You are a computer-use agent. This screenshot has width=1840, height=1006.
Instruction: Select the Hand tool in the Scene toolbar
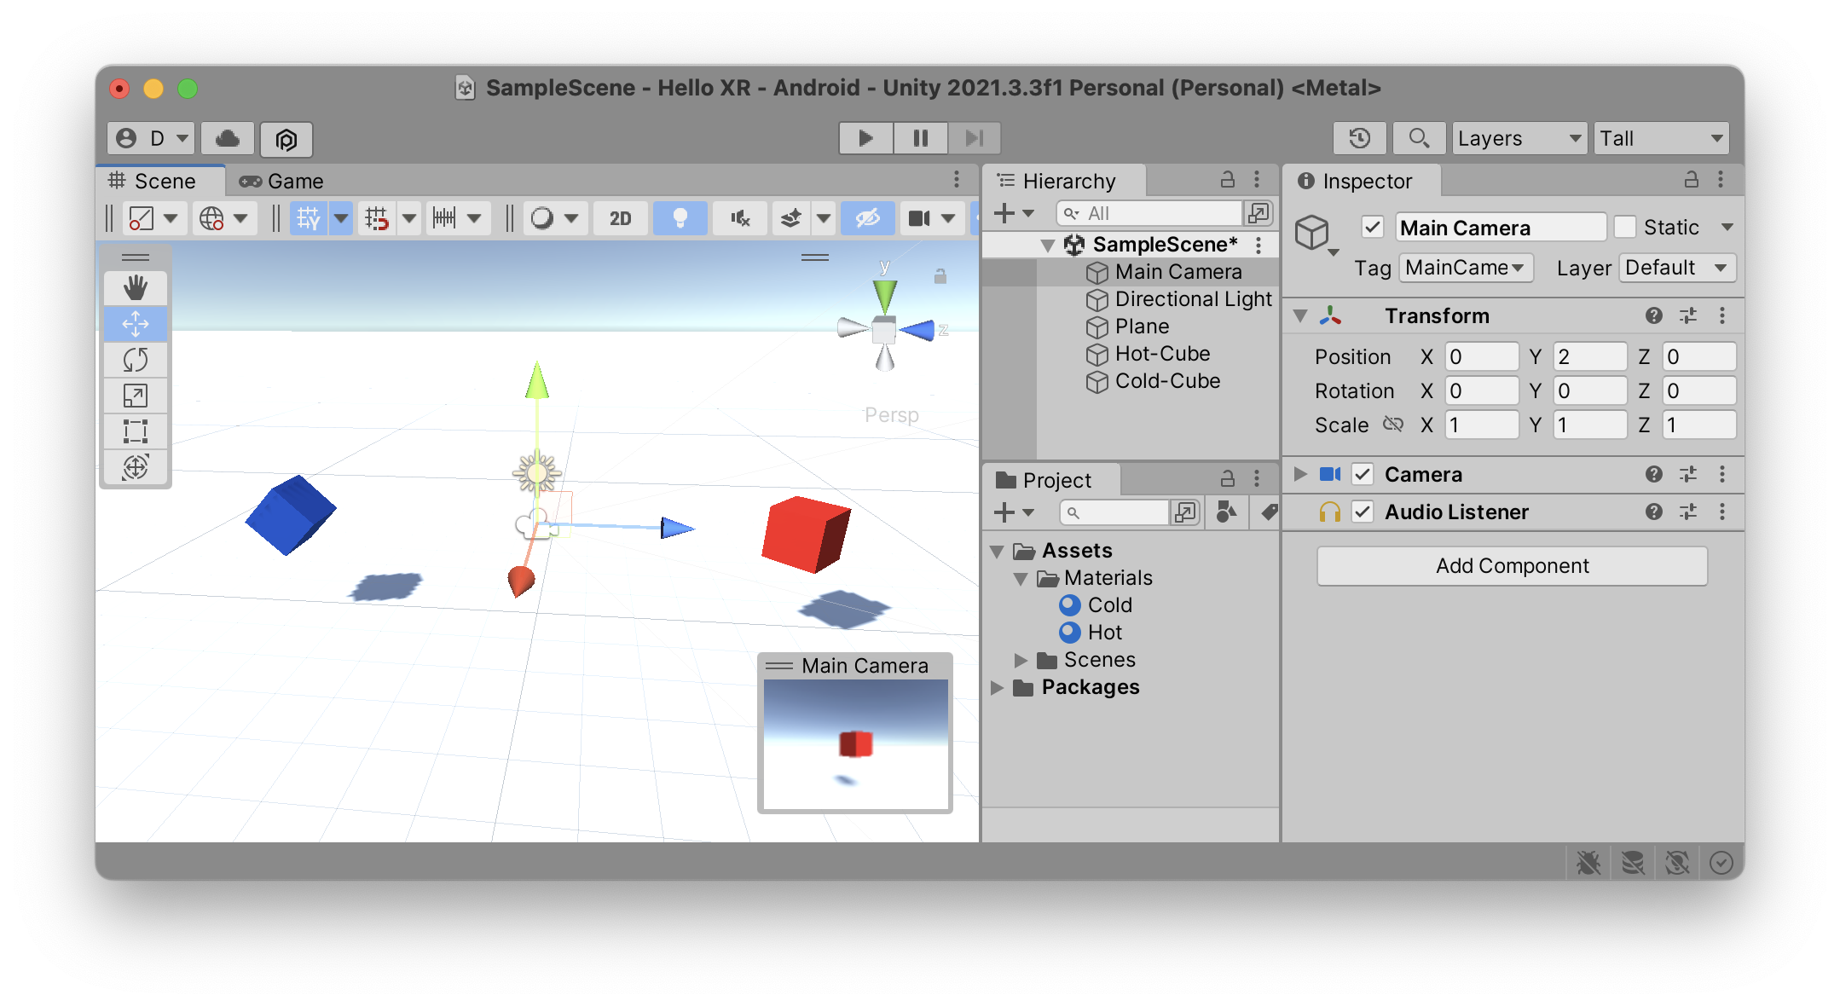(136, 288)
